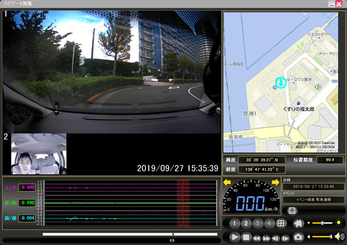This screenshot has width=347, height=245.
Task: Switch to camera 1 view
Action: (235, 224)
